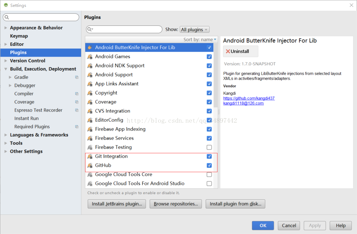
Task: Open the Sort by name dropdown
Action: coord(200,40)
